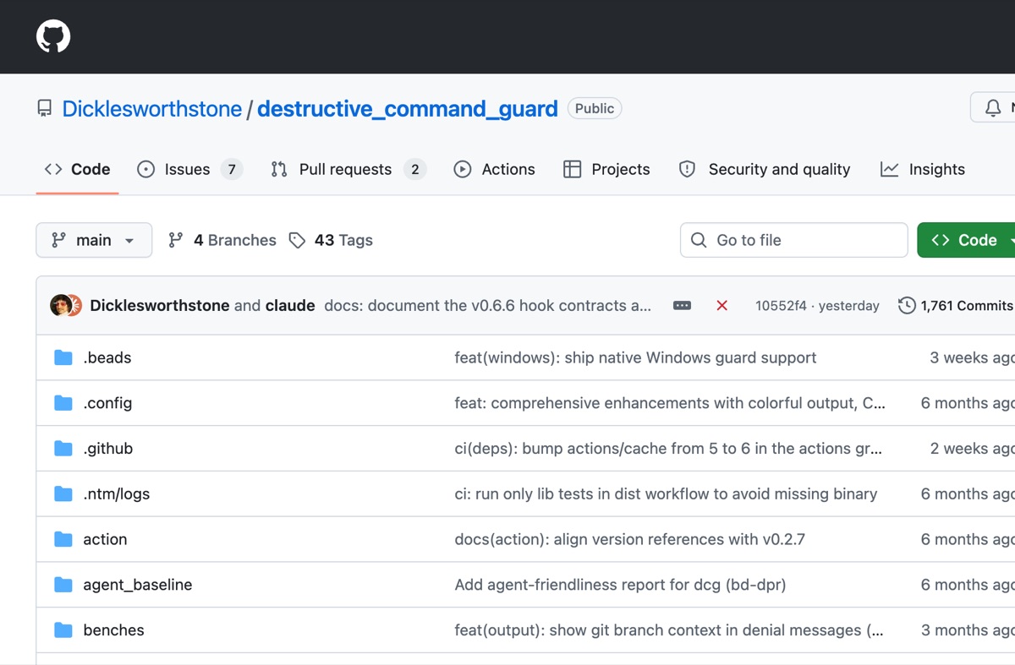
Task: Open commit Add agent-friendliness report for dcg
Action: [x=620, y=585]
